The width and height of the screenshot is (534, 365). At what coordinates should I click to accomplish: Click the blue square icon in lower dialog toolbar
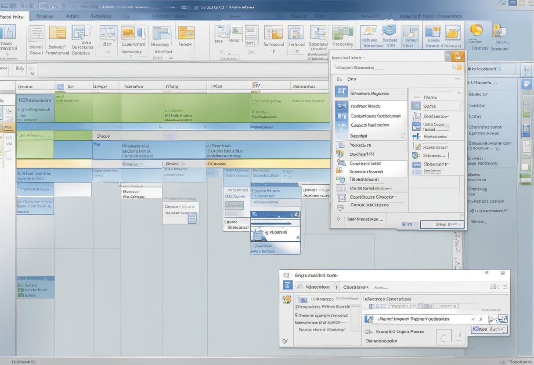[x=288, y=285]
